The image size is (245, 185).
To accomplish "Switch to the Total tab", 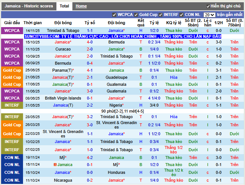I will [64, 6].
